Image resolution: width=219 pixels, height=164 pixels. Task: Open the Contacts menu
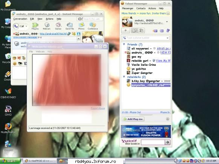141,8
